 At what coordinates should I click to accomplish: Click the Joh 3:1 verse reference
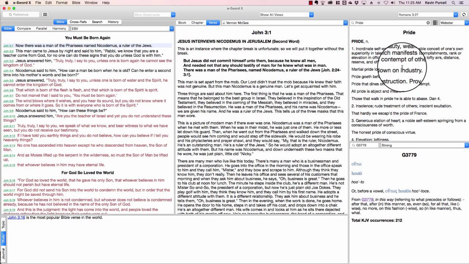point(8,46)
